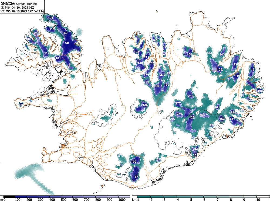Click the '1000' label on the metre legend

[122, 200]
